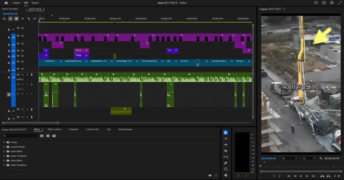Open the 1/2 playback resolution dropdown
The height and width of the screenshot is (180, 344).
[309, 158]
